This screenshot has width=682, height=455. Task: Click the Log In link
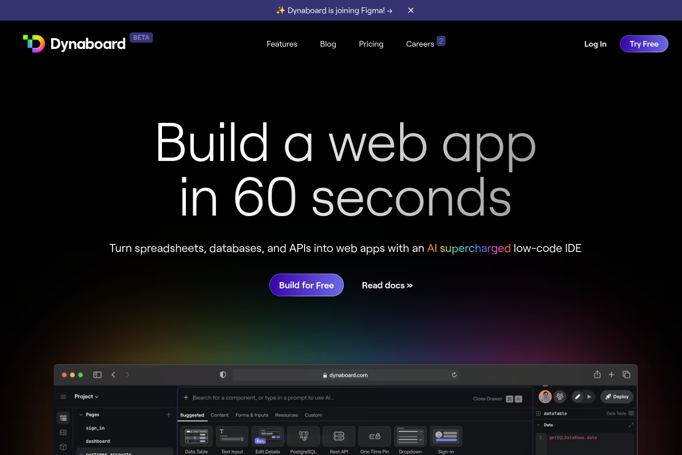595,44
